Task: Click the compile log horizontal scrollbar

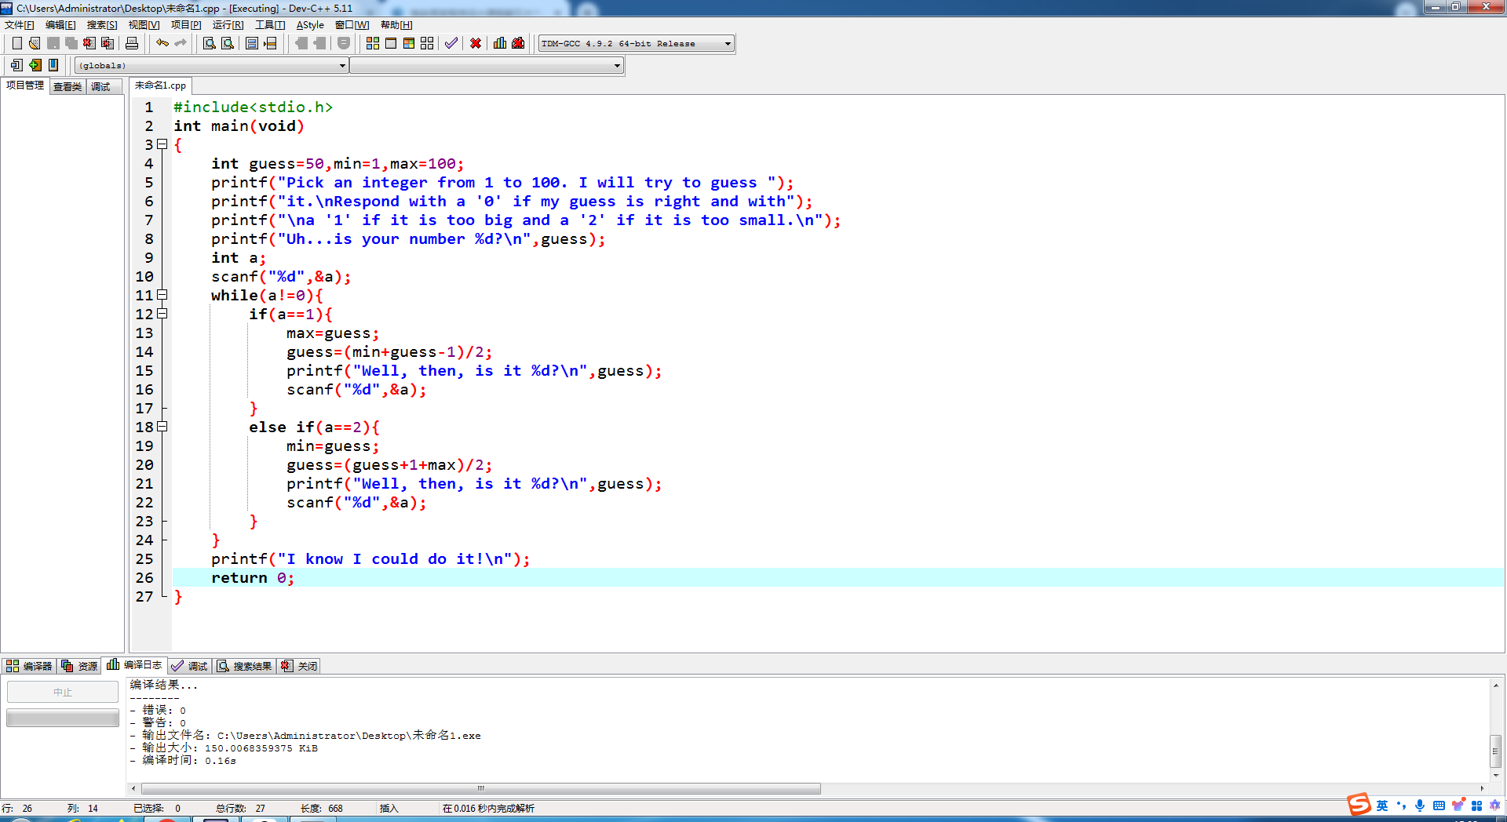Action: pos(481,788)
